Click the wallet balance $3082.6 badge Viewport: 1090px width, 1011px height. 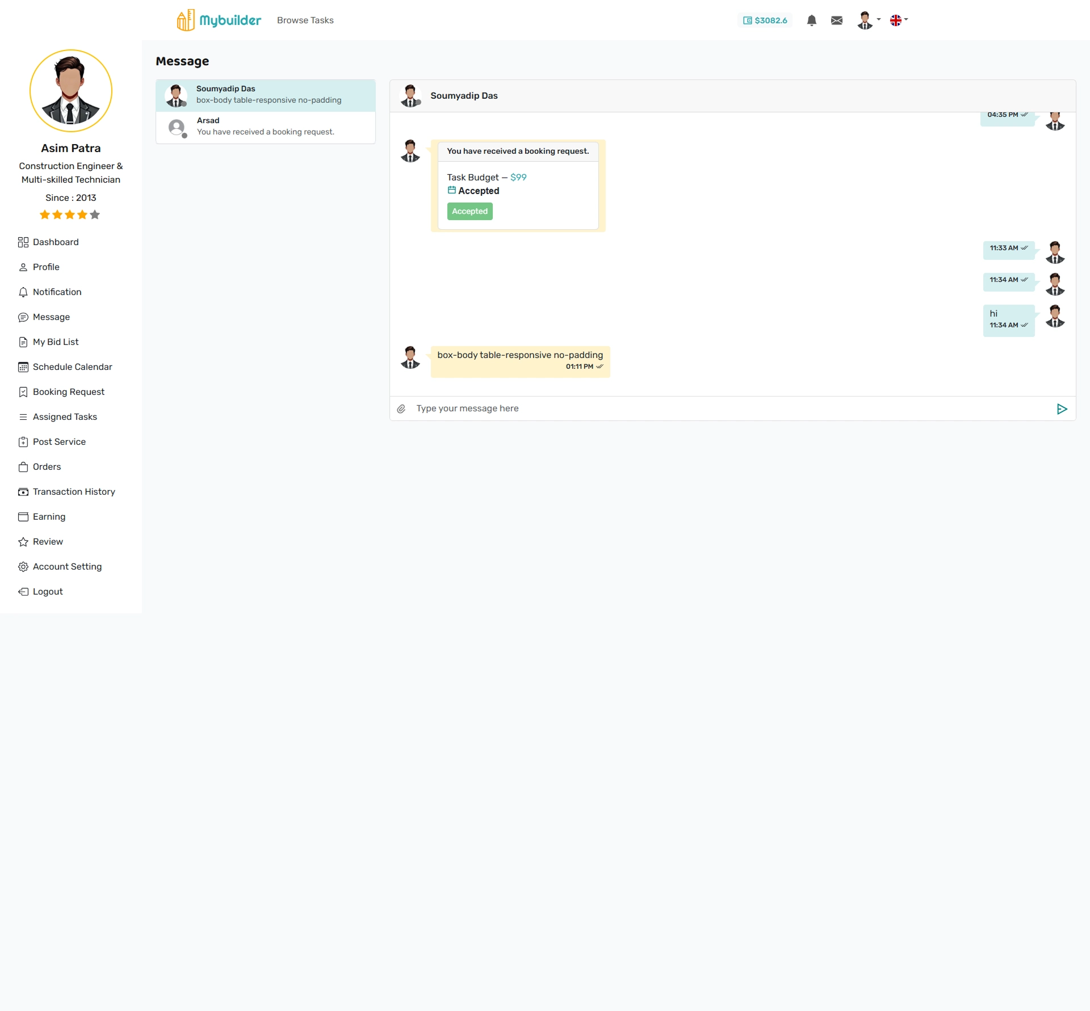point(765,20)
